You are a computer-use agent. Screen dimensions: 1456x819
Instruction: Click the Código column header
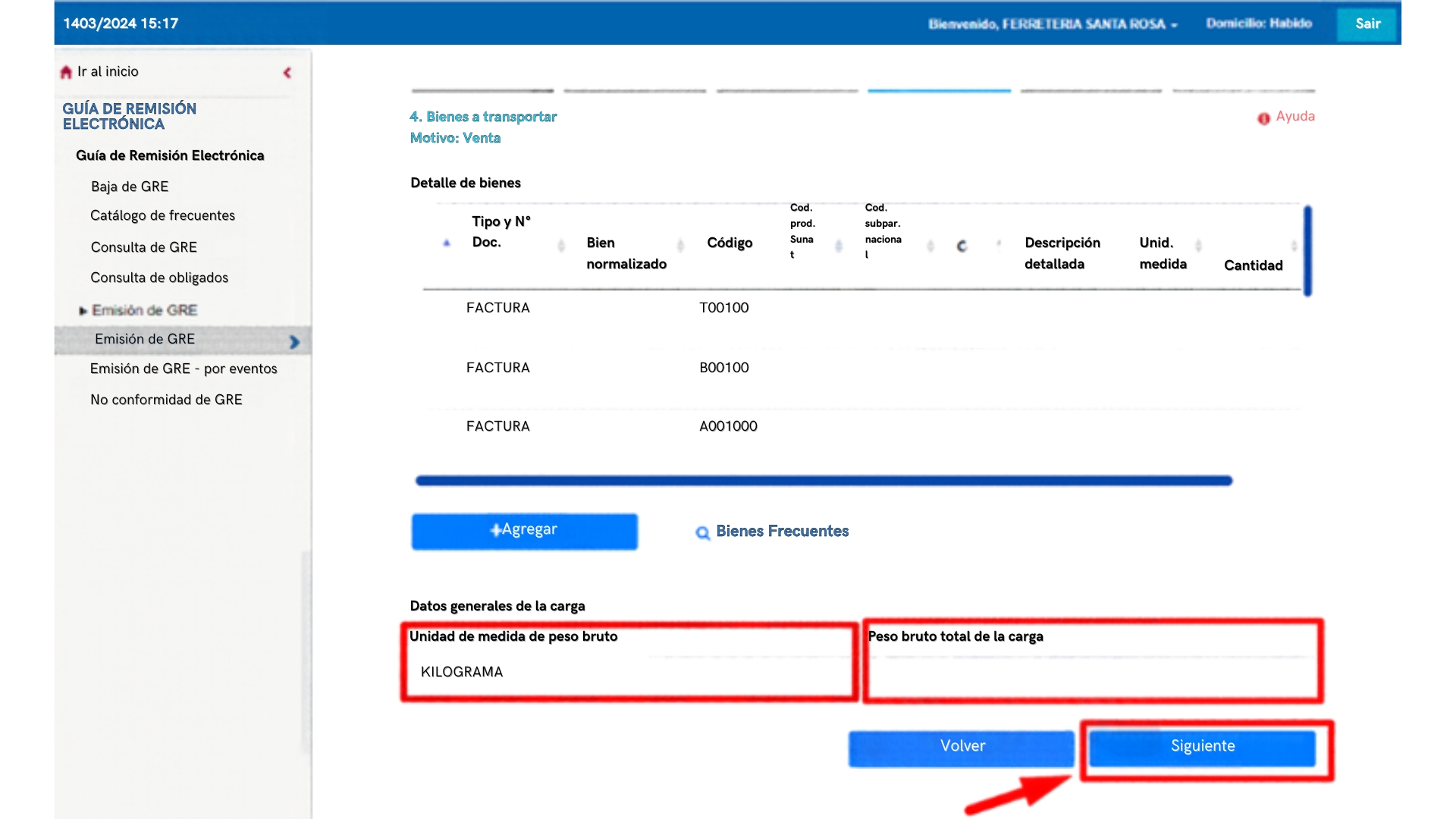tap(730, 243)
